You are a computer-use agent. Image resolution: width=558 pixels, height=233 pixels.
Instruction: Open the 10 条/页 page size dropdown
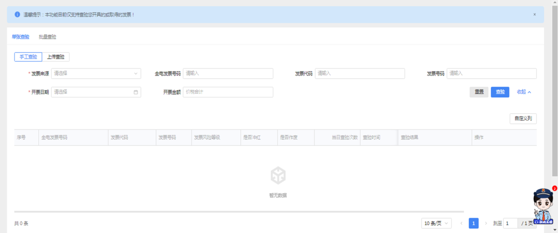pos(436,223)
